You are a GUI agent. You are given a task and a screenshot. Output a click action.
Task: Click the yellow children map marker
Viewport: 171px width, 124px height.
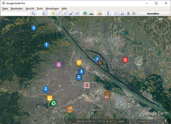pyautogui.click(x=79, y=63)
